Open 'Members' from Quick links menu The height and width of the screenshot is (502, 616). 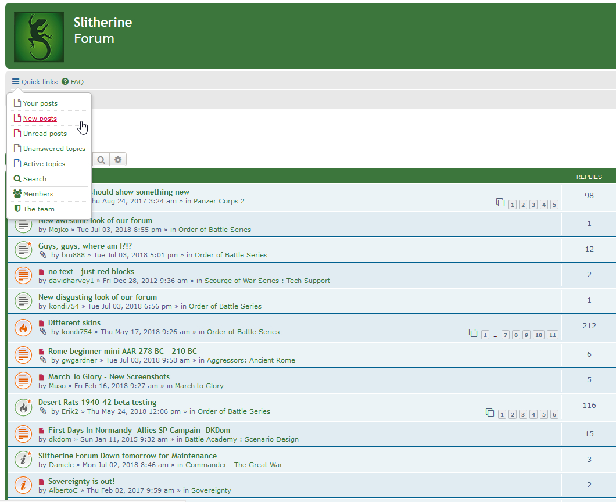click(38, 194)
